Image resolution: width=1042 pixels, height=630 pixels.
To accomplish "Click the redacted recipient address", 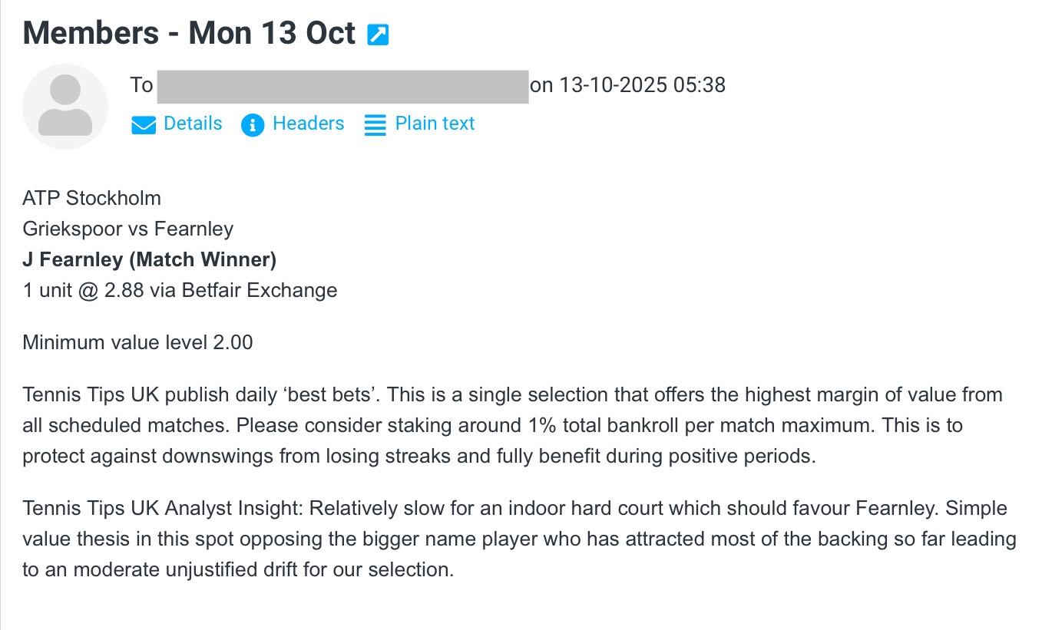I will (x=342, y=86).
